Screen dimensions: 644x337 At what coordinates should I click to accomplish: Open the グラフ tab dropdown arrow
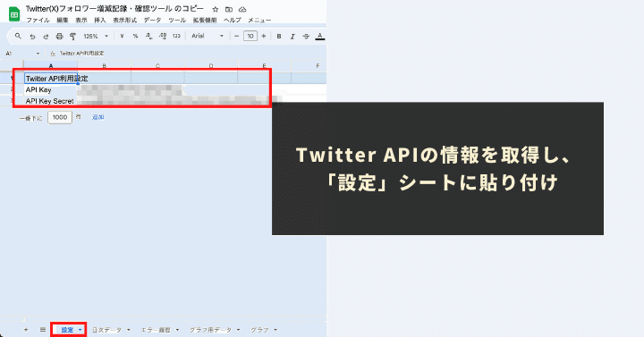click(x=275, y=330)
